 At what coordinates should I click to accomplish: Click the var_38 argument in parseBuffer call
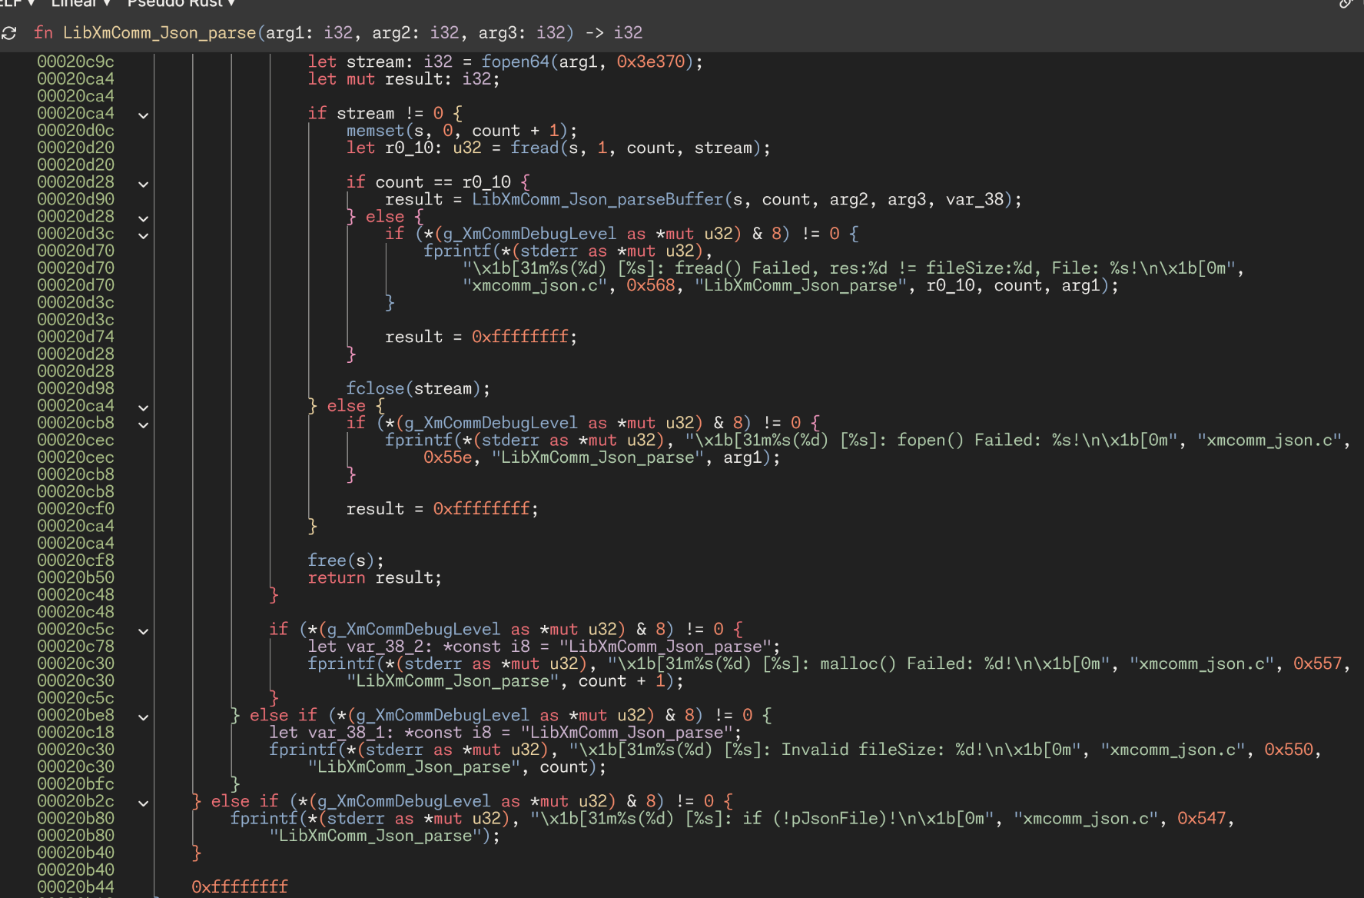click(974, 199)
